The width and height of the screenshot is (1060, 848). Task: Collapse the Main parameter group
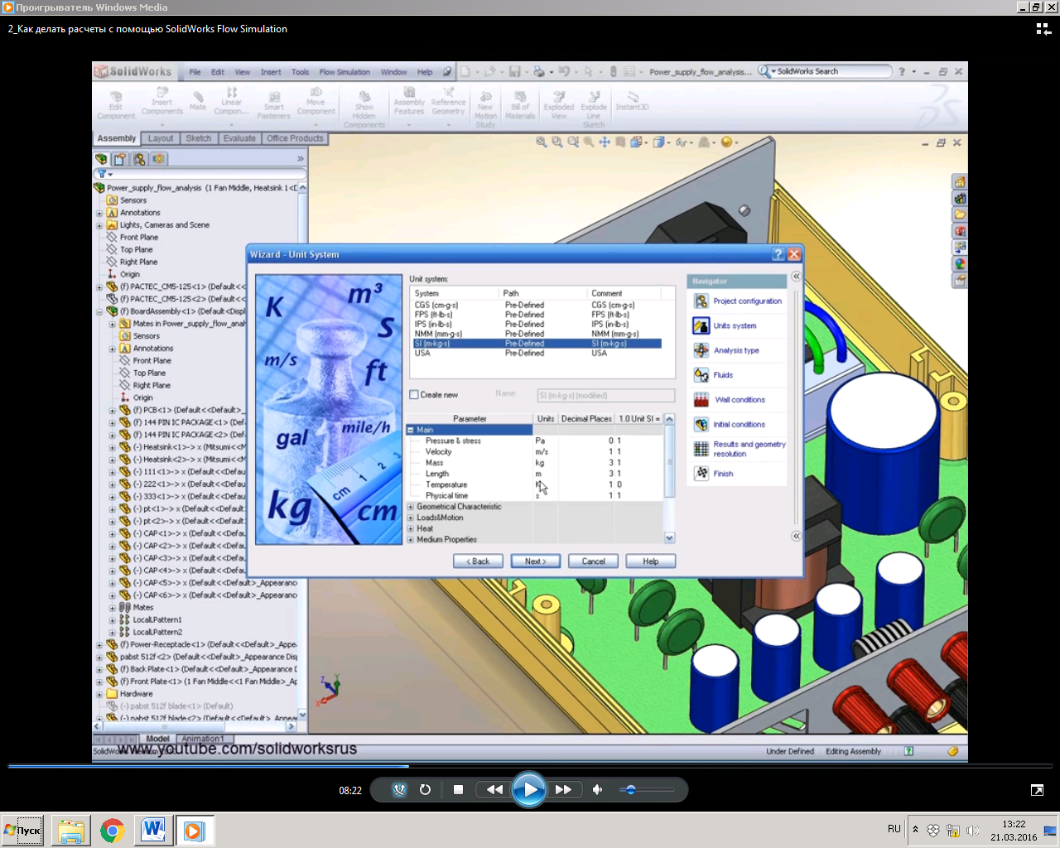pos(411,430)
